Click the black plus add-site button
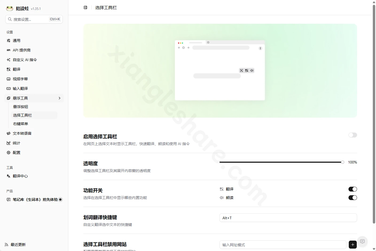 click(353, 245)
